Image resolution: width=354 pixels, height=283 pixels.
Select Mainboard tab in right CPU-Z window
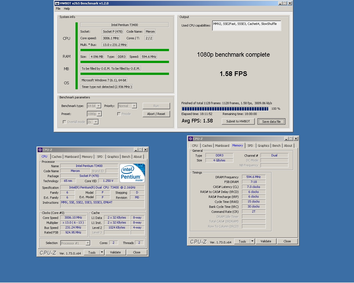pos(222,146)
